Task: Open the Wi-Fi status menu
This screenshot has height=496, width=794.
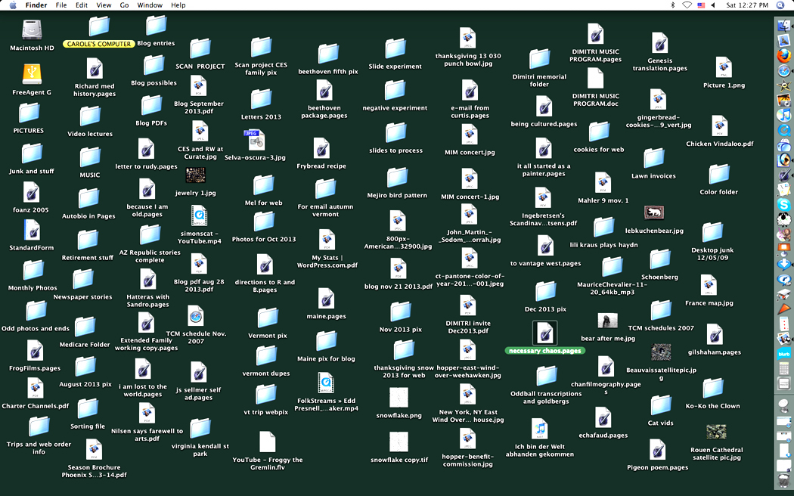Action: pyautogui.click(x=687, y=5)
